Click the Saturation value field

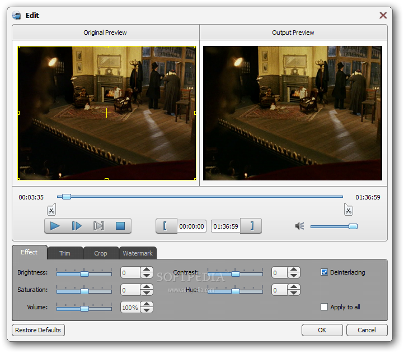tap(130, 290)
